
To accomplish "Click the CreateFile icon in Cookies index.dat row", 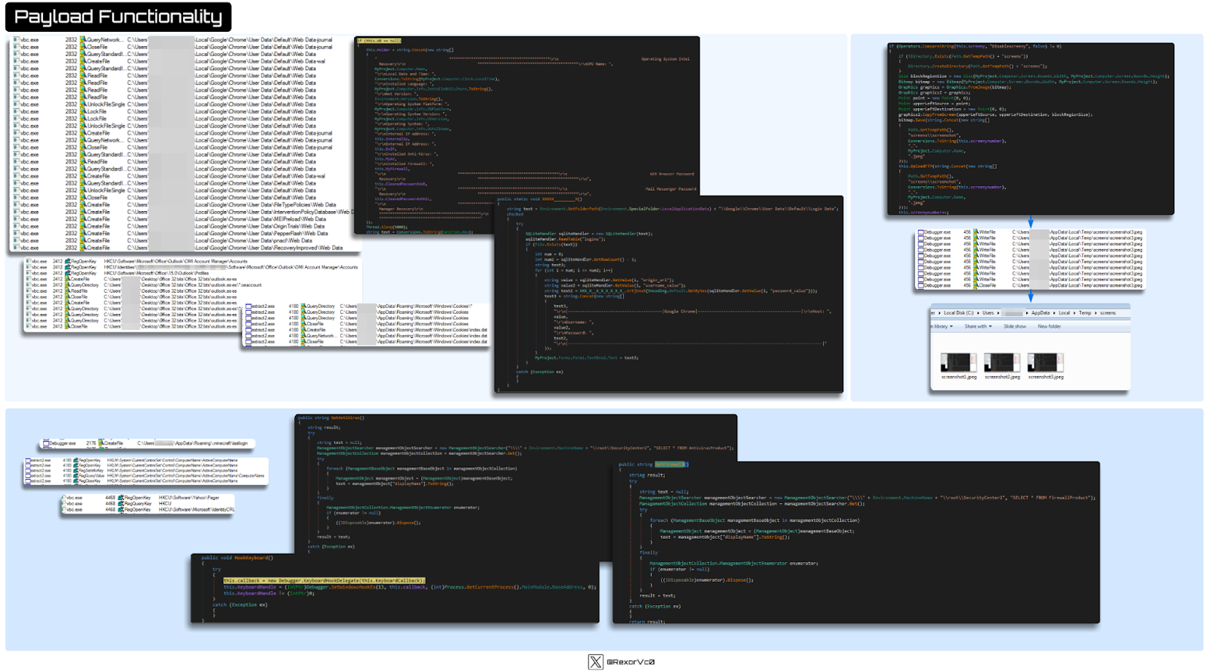I will [304, 330].
